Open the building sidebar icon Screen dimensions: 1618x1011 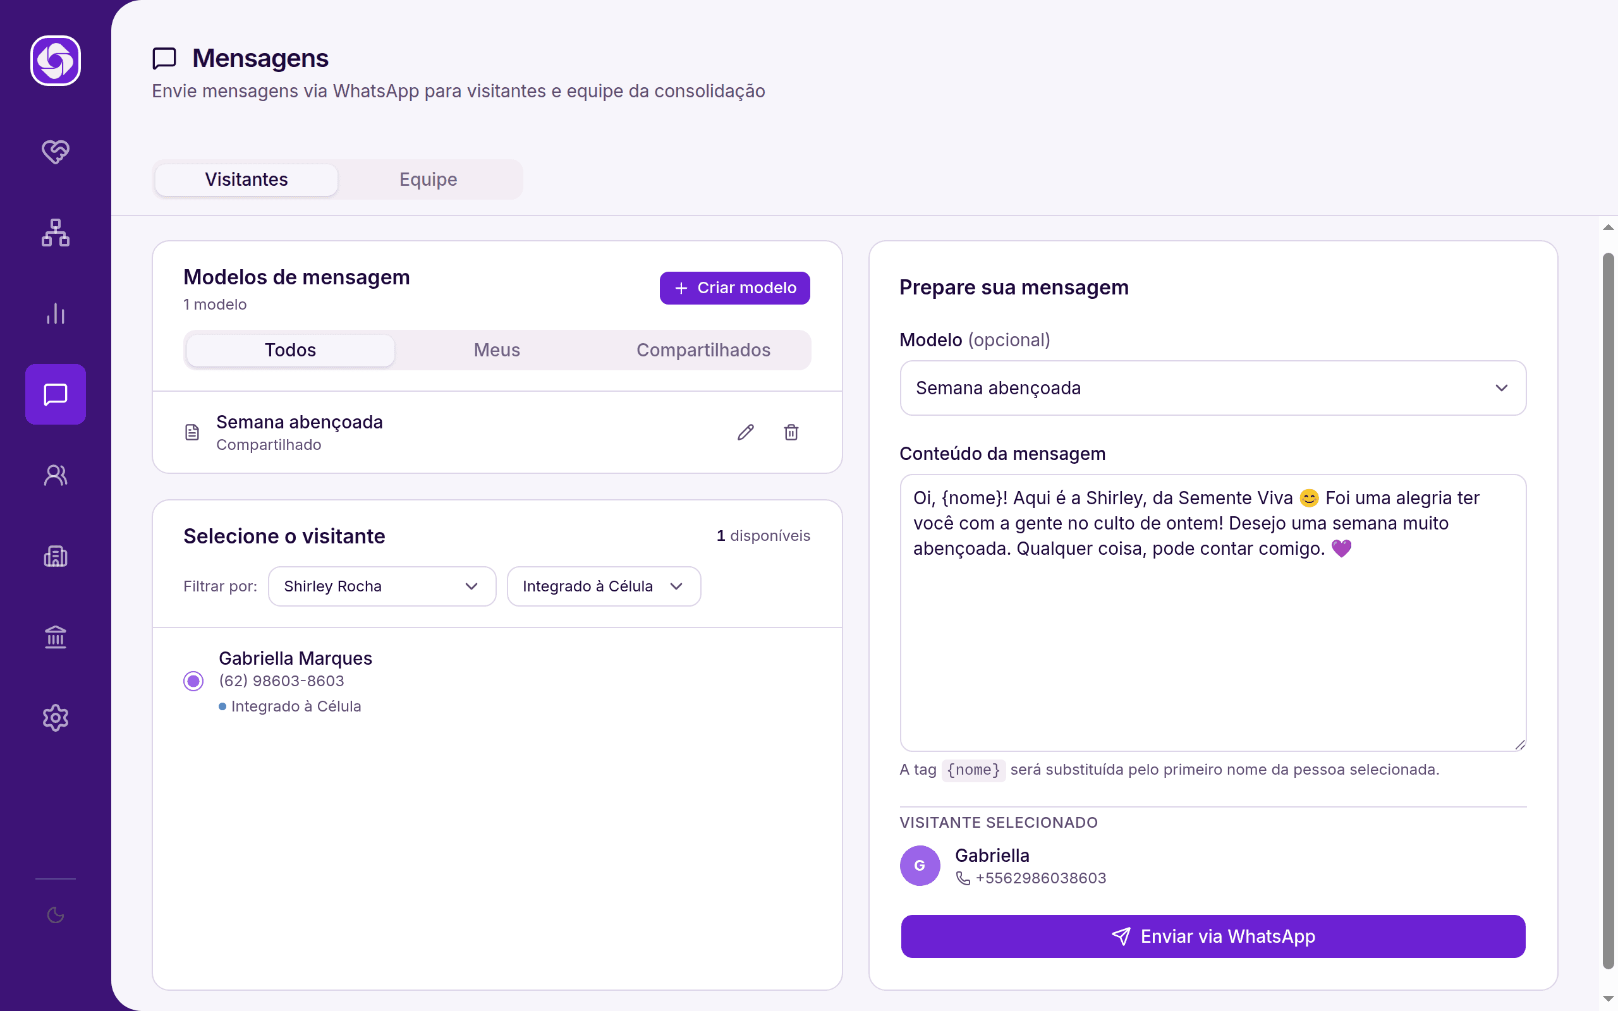pyautogui.click(x=56, y=556)
